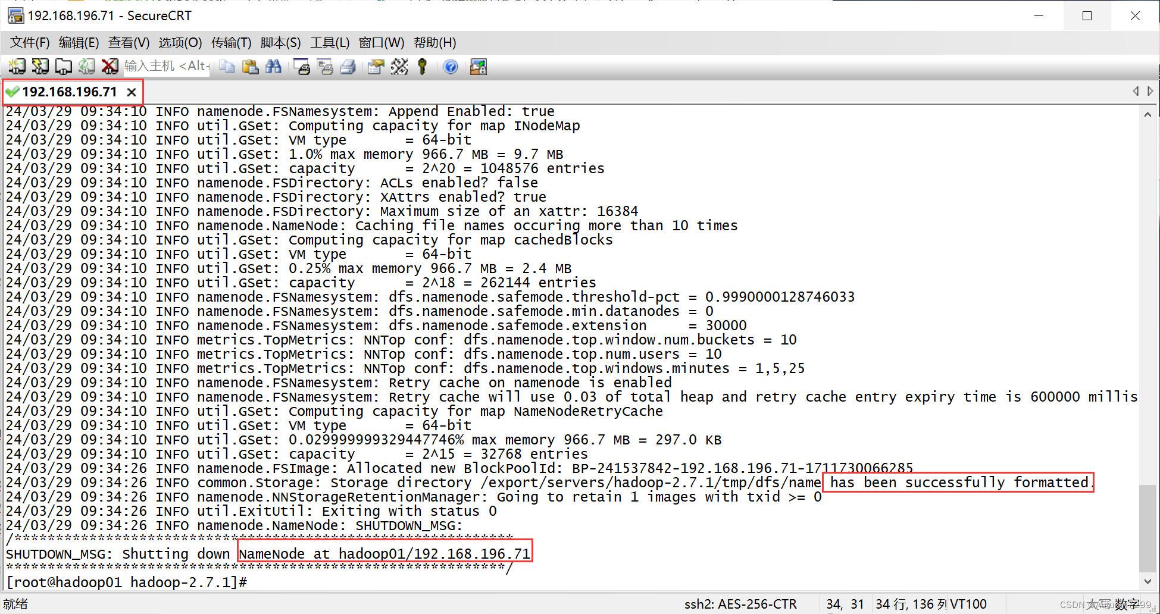
Task: Open the 窗口(W) menu
Action: click(x=381, y=43)
